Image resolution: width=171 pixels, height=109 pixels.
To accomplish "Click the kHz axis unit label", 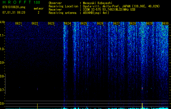I will [2, 22].
